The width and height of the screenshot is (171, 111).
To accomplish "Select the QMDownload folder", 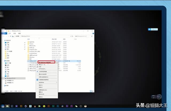I will click(33, 55).
